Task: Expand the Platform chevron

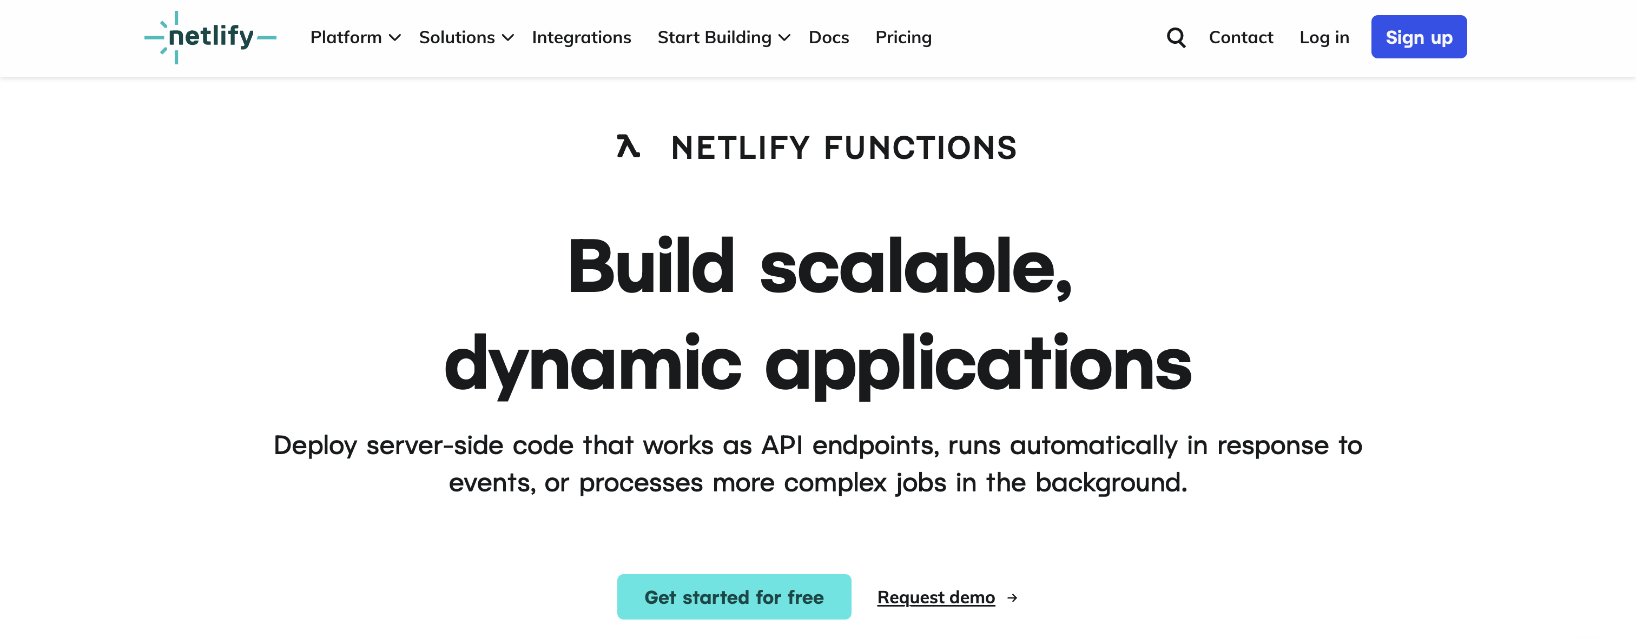Action: click(395, 38)
